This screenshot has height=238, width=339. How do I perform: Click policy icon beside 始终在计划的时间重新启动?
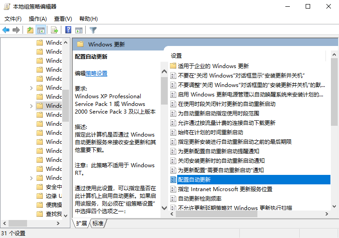pos(173,132)
